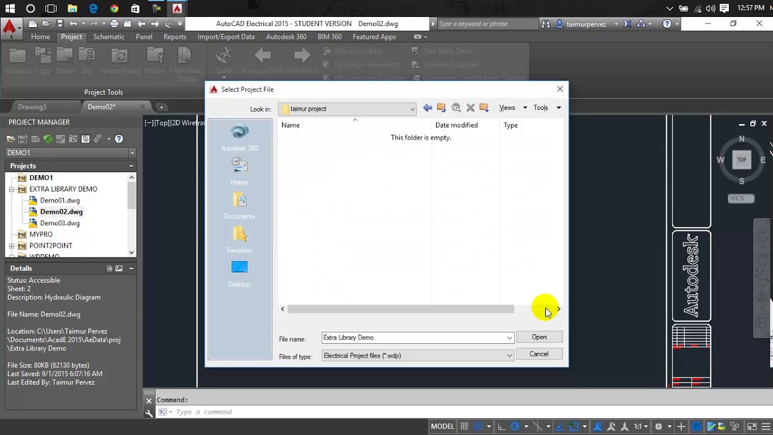The height and width of the screenshot is (435, 773).
Task: Collapse the Projects section minus button
Action: click(131, 166)
